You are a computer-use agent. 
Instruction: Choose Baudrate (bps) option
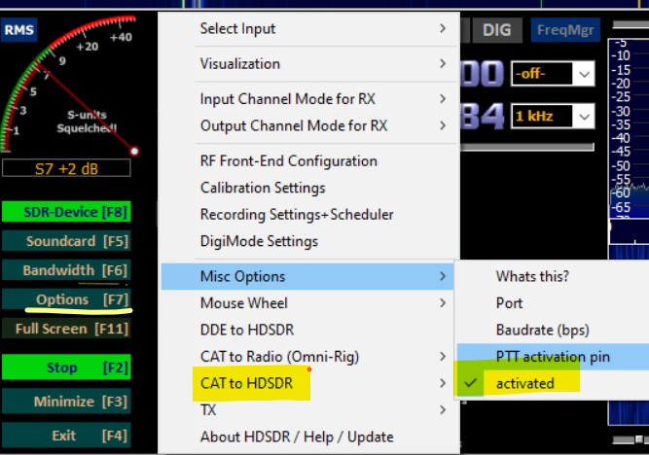553,330
